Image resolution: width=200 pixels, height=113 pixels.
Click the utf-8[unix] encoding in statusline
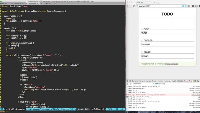point(97,109)
